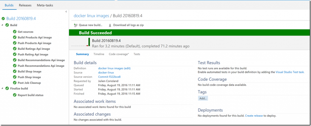Select the Build Shop image step

(x=29, y=71)
